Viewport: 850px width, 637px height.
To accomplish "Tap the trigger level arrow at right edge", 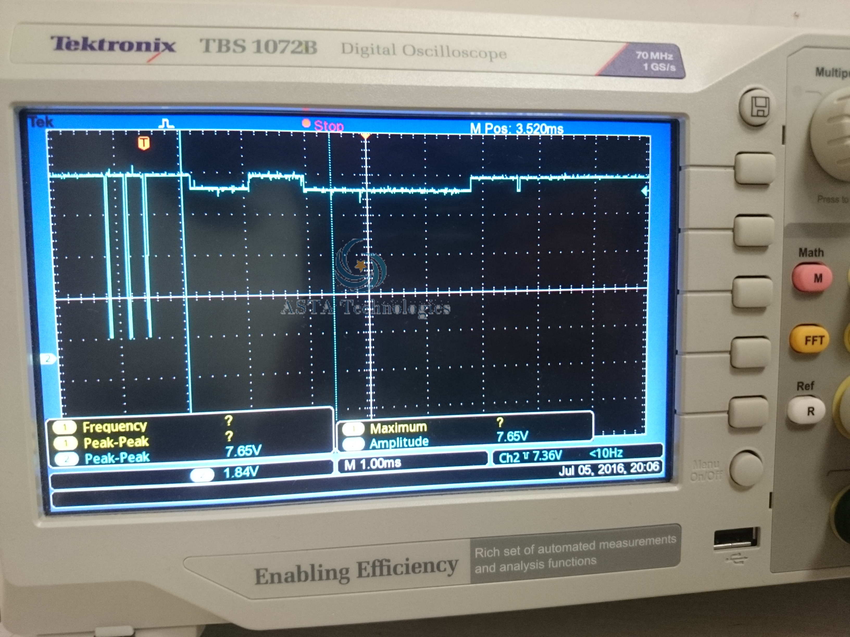I will (645, 191).
